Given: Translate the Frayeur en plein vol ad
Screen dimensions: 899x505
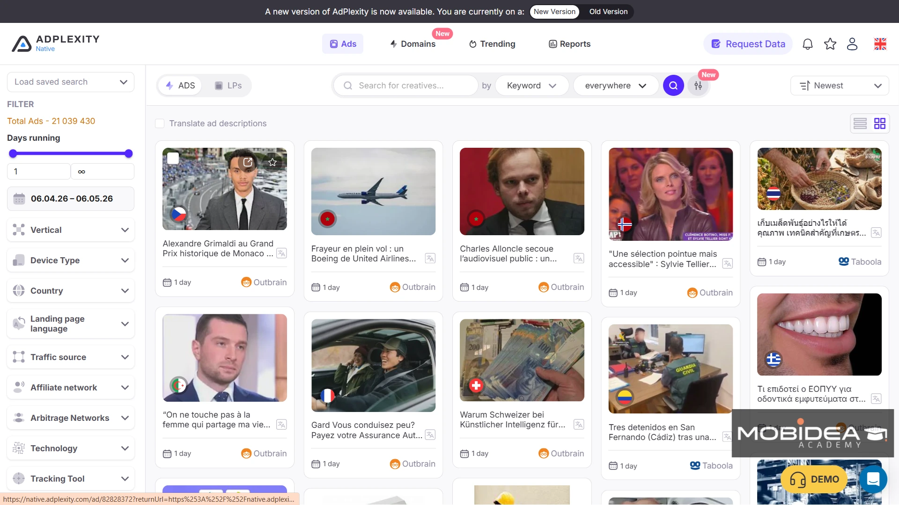Looking at the screenshot, I should tap(430, 259).
